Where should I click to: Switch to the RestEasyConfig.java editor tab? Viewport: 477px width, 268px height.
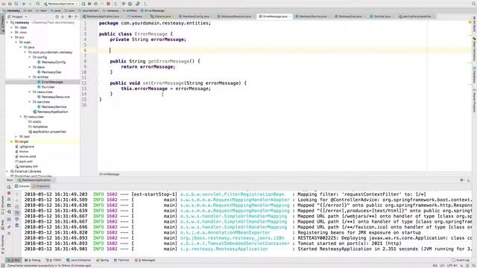[195, 16]
